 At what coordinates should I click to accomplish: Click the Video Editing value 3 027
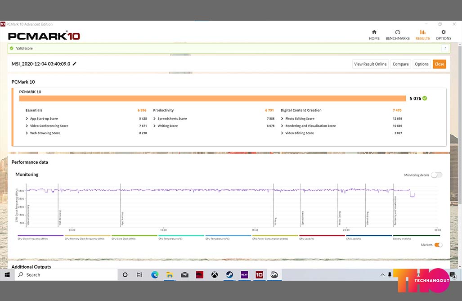[x=399, y=133]
